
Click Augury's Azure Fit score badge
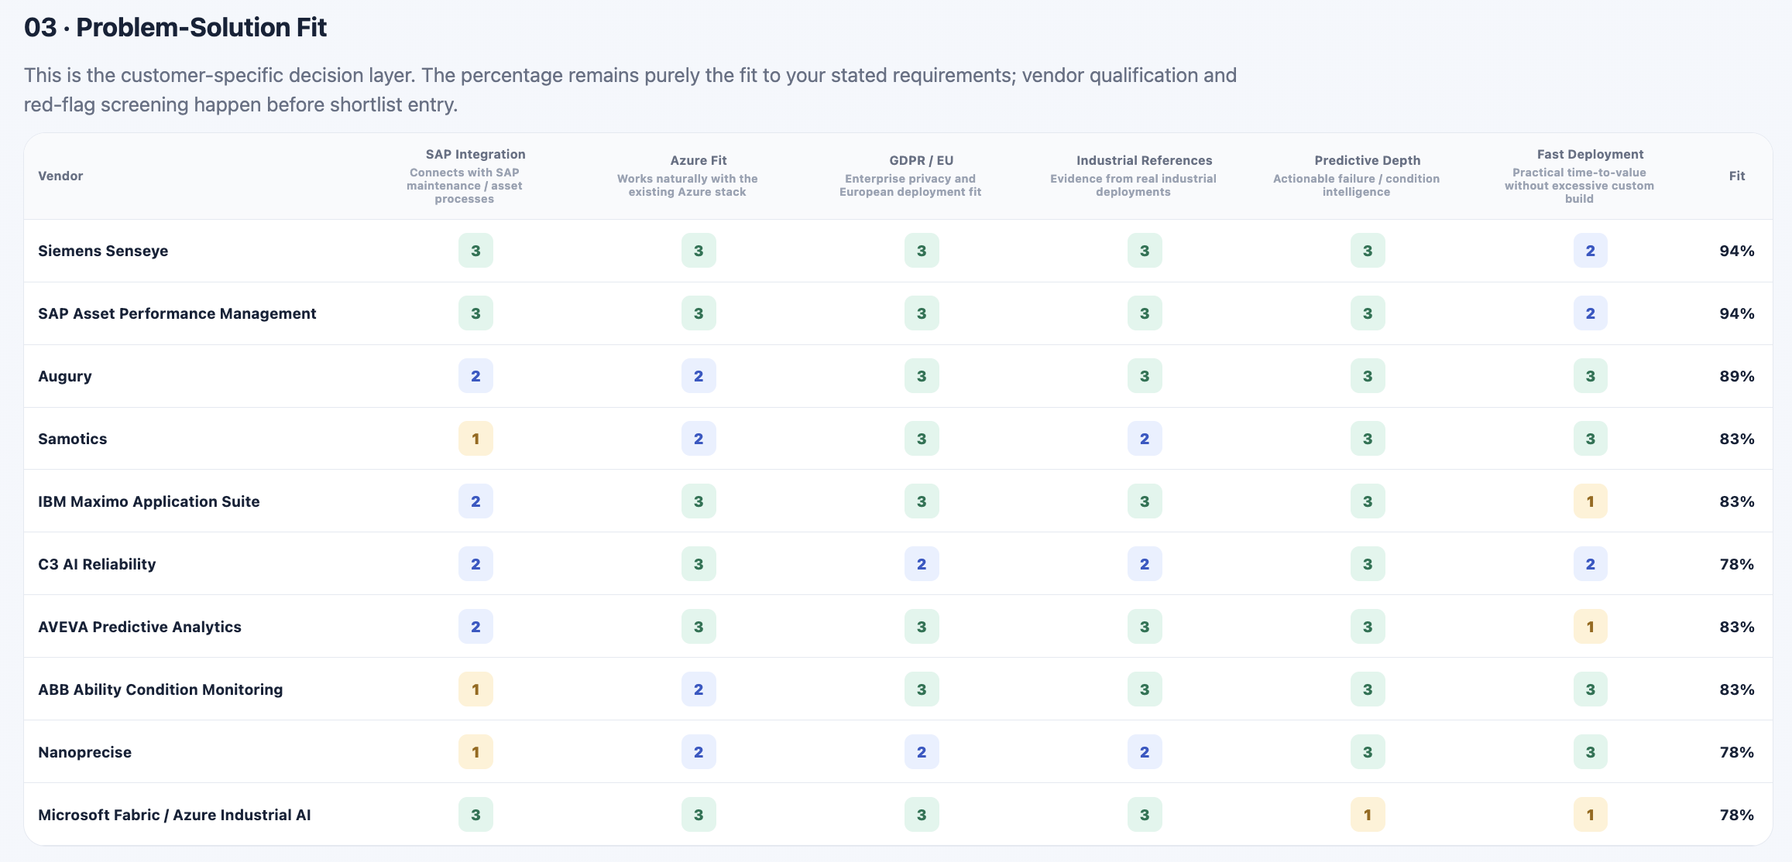click(x=699, y=376)
